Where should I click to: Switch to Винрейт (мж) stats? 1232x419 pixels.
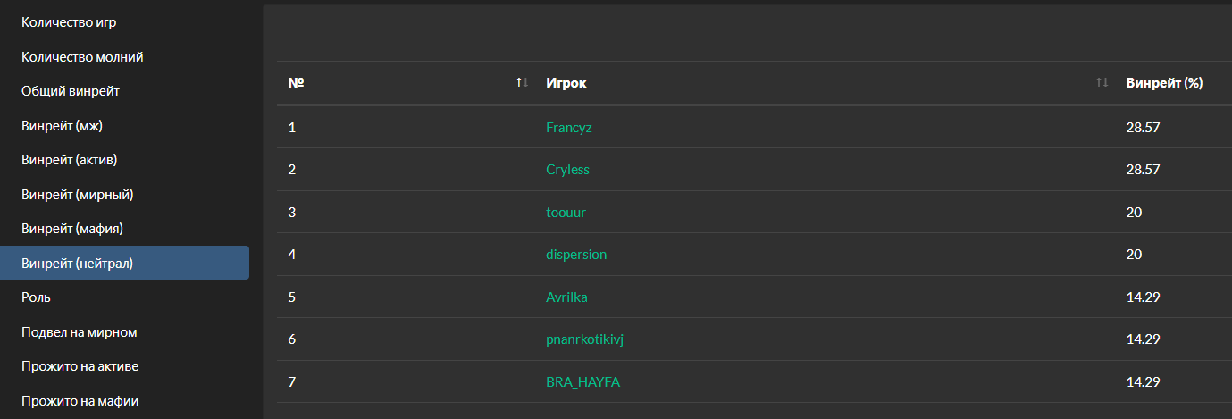pyautogui.click(x=68, y=126)
